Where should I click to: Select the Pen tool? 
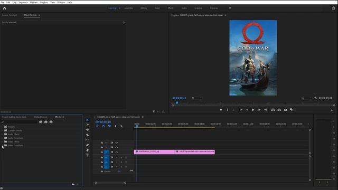coord(87,145)
